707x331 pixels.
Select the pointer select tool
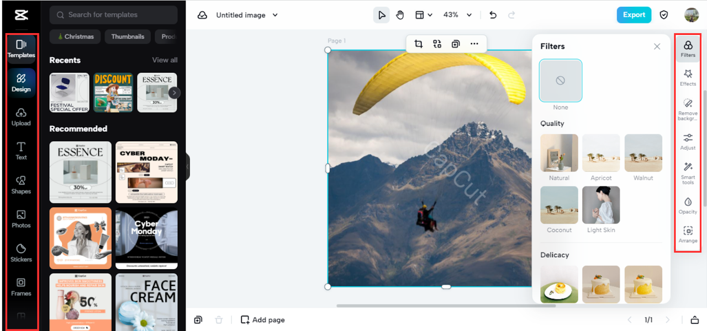[x=381, y=15]
